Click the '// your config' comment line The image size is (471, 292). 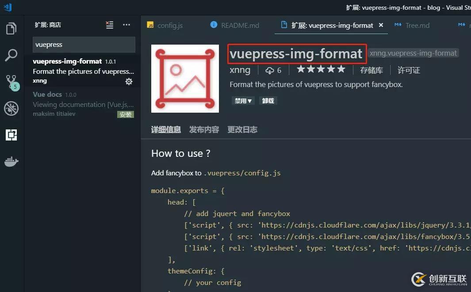coord(212,283)
